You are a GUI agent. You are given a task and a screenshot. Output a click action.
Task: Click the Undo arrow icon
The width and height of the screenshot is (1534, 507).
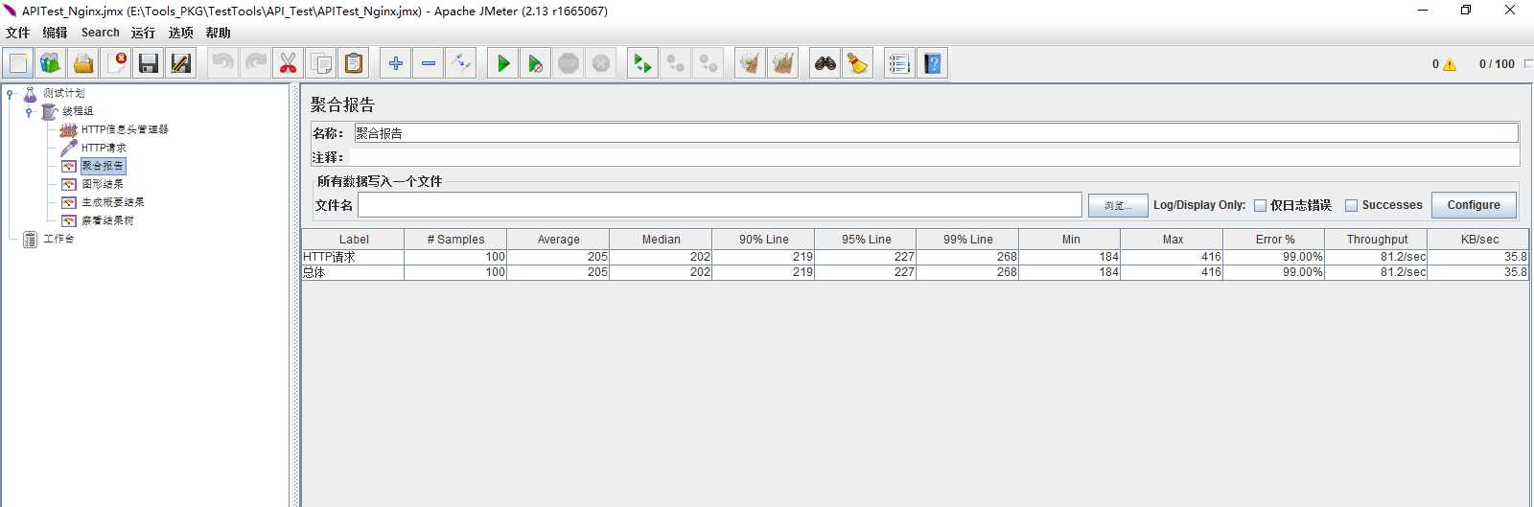click(222, 63)
